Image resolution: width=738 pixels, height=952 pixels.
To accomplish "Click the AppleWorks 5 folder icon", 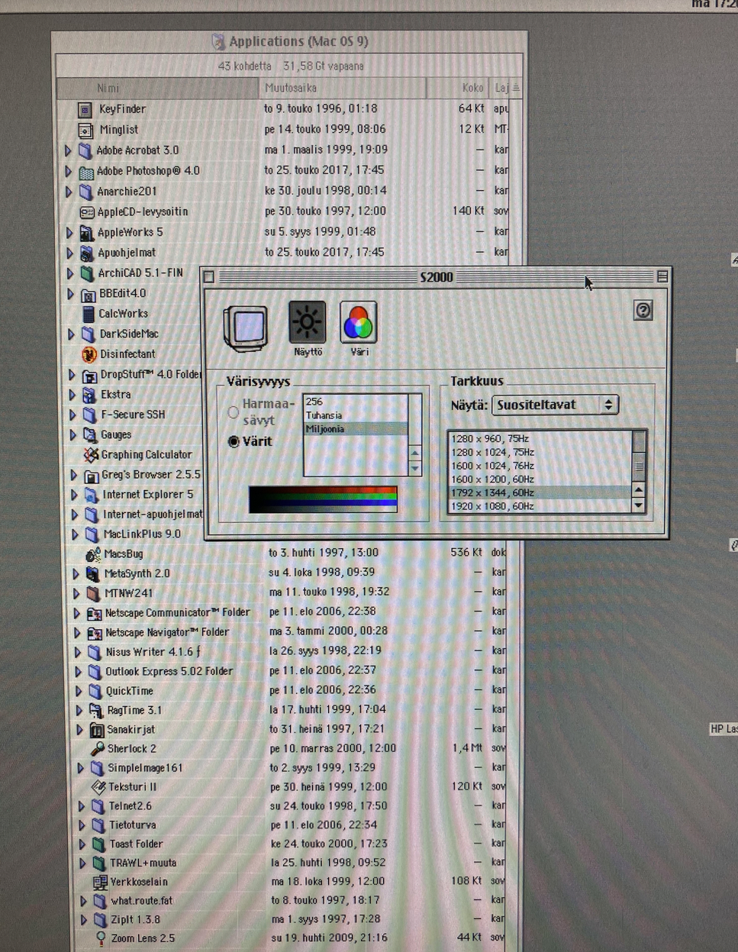I will tap(87, 233).
